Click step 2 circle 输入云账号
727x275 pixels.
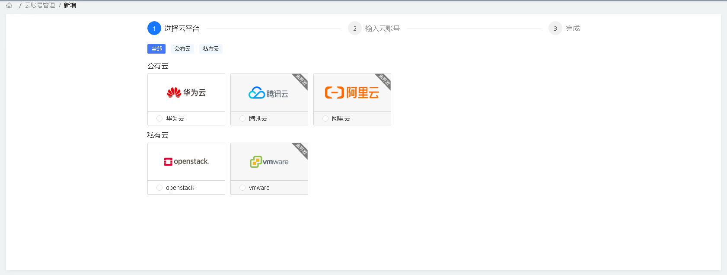355,28
